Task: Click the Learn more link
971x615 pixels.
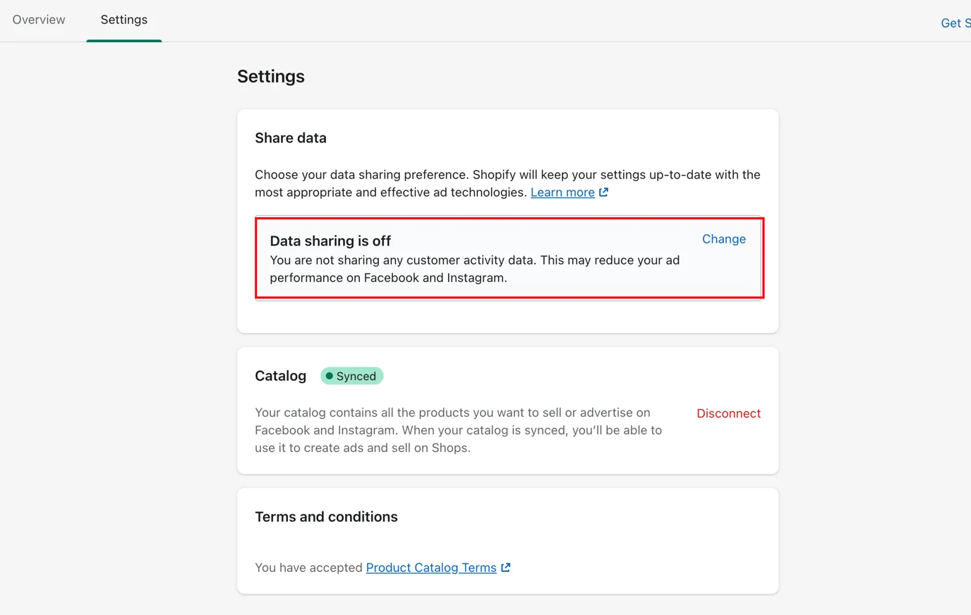Action: click(562, 193)
